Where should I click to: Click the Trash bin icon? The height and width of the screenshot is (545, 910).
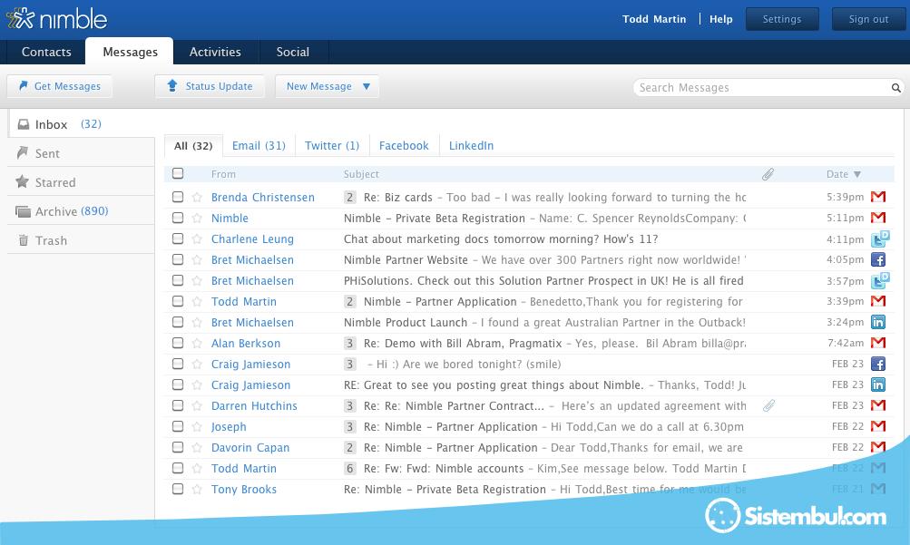coord(24,240)
